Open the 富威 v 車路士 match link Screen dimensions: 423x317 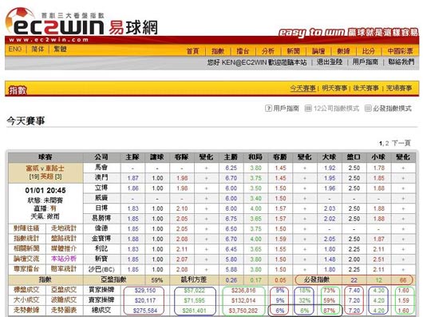click(x=45, y=168)
